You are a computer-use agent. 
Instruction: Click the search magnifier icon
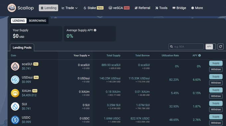point(171,47)
